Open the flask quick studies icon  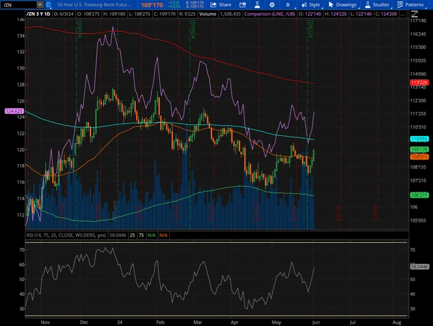257,4
